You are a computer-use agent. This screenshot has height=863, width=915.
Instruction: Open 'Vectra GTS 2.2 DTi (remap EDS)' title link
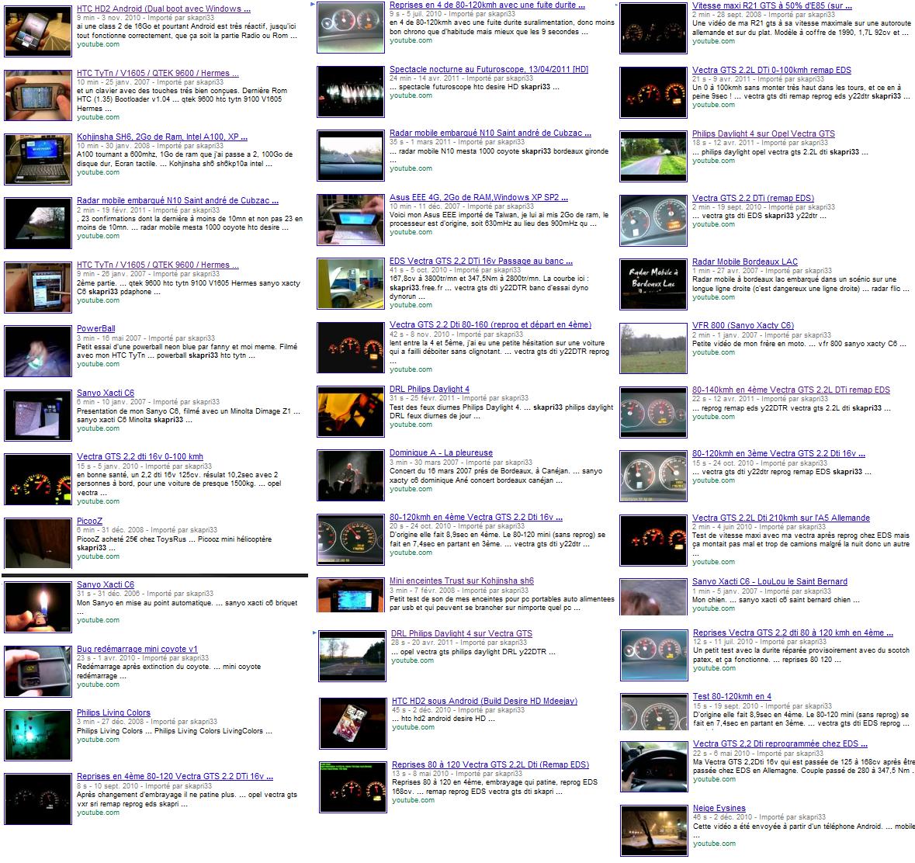click(x=753, y=198)
